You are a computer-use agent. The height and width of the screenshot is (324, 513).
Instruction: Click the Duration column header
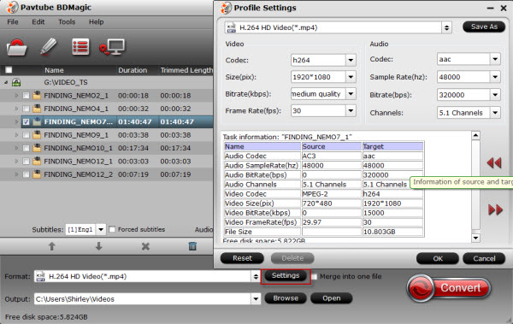pyautogui.click(x=133, y=70)
